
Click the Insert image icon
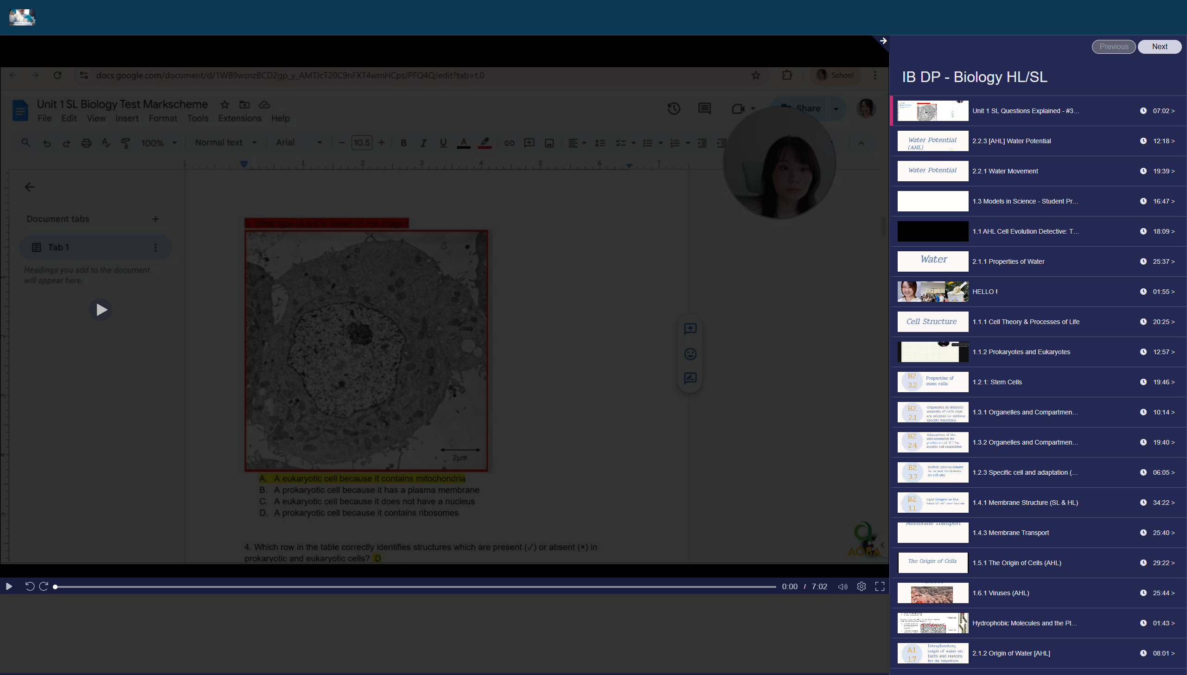pyautogui.click(x=549, y=143)
